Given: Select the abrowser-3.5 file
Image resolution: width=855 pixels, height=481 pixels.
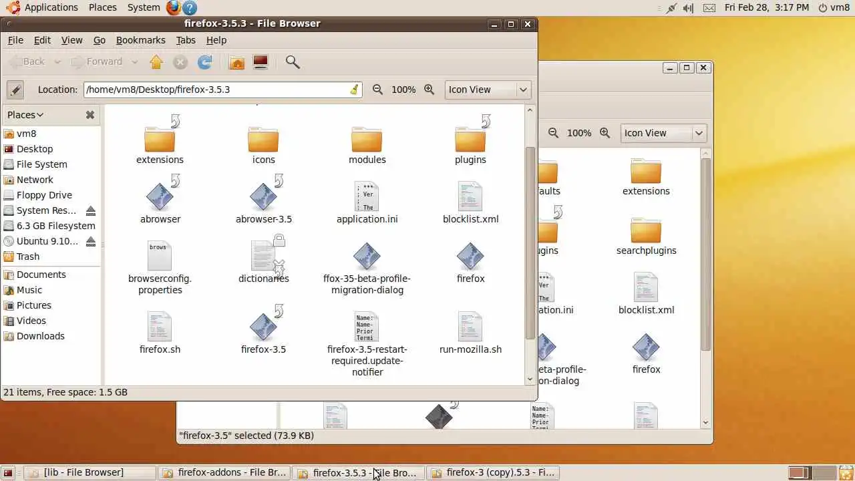Looking at the screenshot, I should coord(264,196).
